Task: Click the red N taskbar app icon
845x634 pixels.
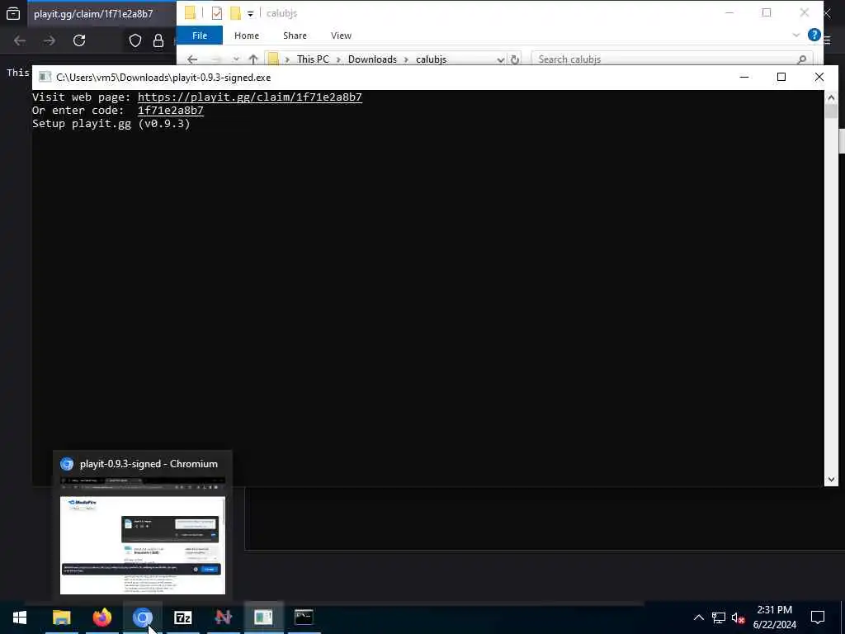Action: 223,617
